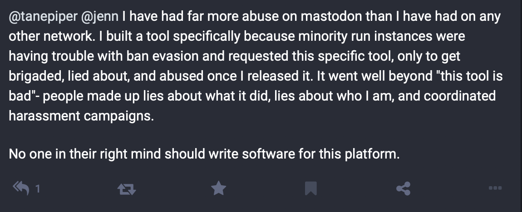Favourite the post with the star
The image size is (522, 212).
(219, 188)
